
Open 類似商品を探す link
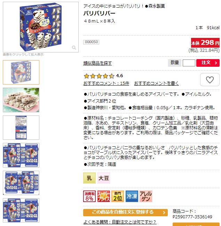(x=97, y=63)
